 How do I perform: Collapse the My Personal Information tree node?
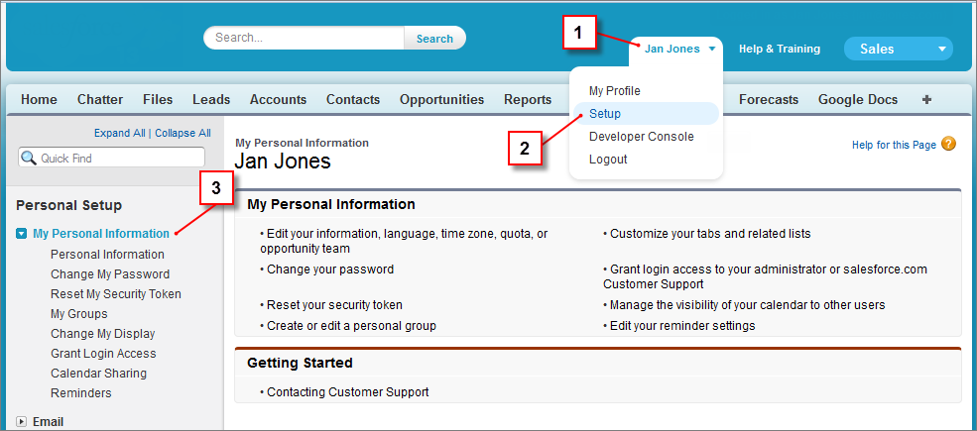(x=22, y=234)
